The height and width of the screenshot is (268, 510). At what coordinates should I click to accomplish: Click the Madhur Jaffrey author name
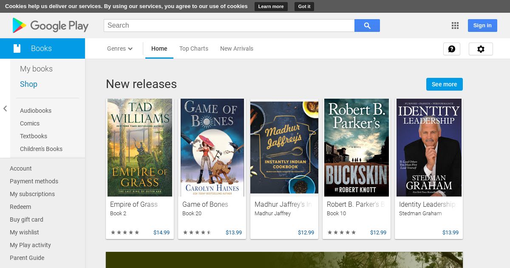click(273, 214)
